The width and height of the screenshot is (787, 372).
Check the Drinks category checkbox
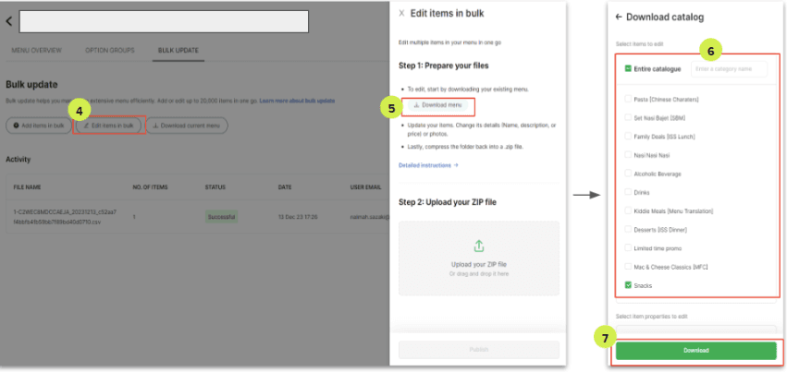[x=628, y=192]
